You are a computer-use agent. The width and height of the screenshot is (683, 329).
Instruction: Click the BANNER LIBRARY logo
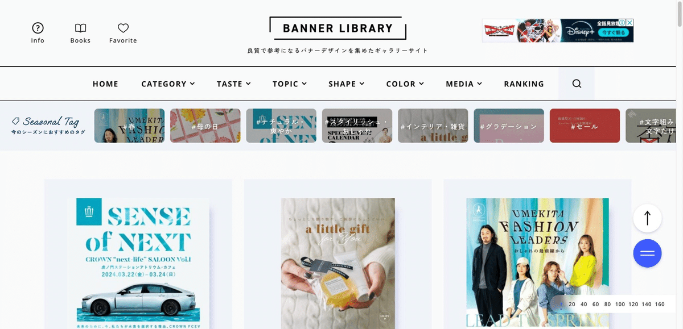[x=338, y=28]
